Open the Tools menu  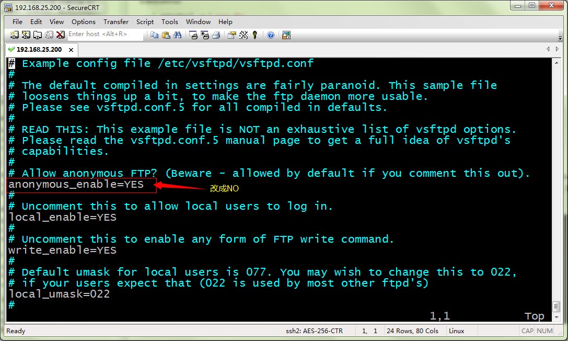[x=169, y=22]
